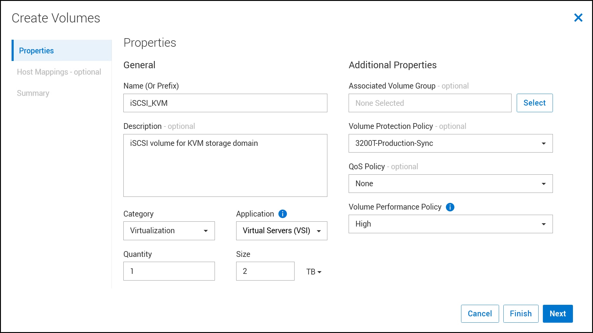The height and width of the screenshot is (333, 593).
Task: Click the General section heading
Action: pyautogui.click(x=139, y=65)
